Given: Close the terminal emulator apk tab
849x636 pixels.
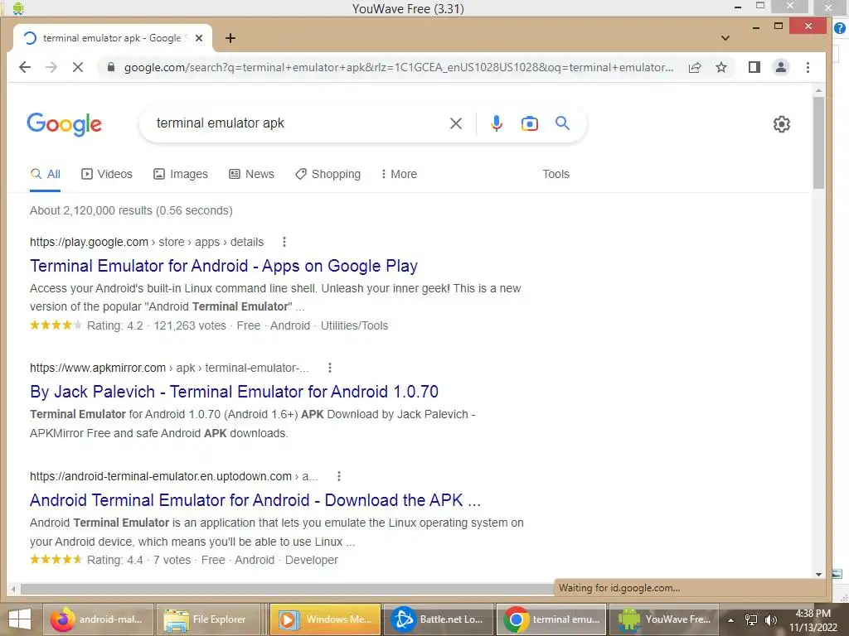Looking at the screenshot, I should pos(199,38).
